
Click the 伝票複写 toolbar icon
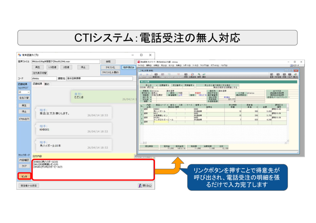169,75
